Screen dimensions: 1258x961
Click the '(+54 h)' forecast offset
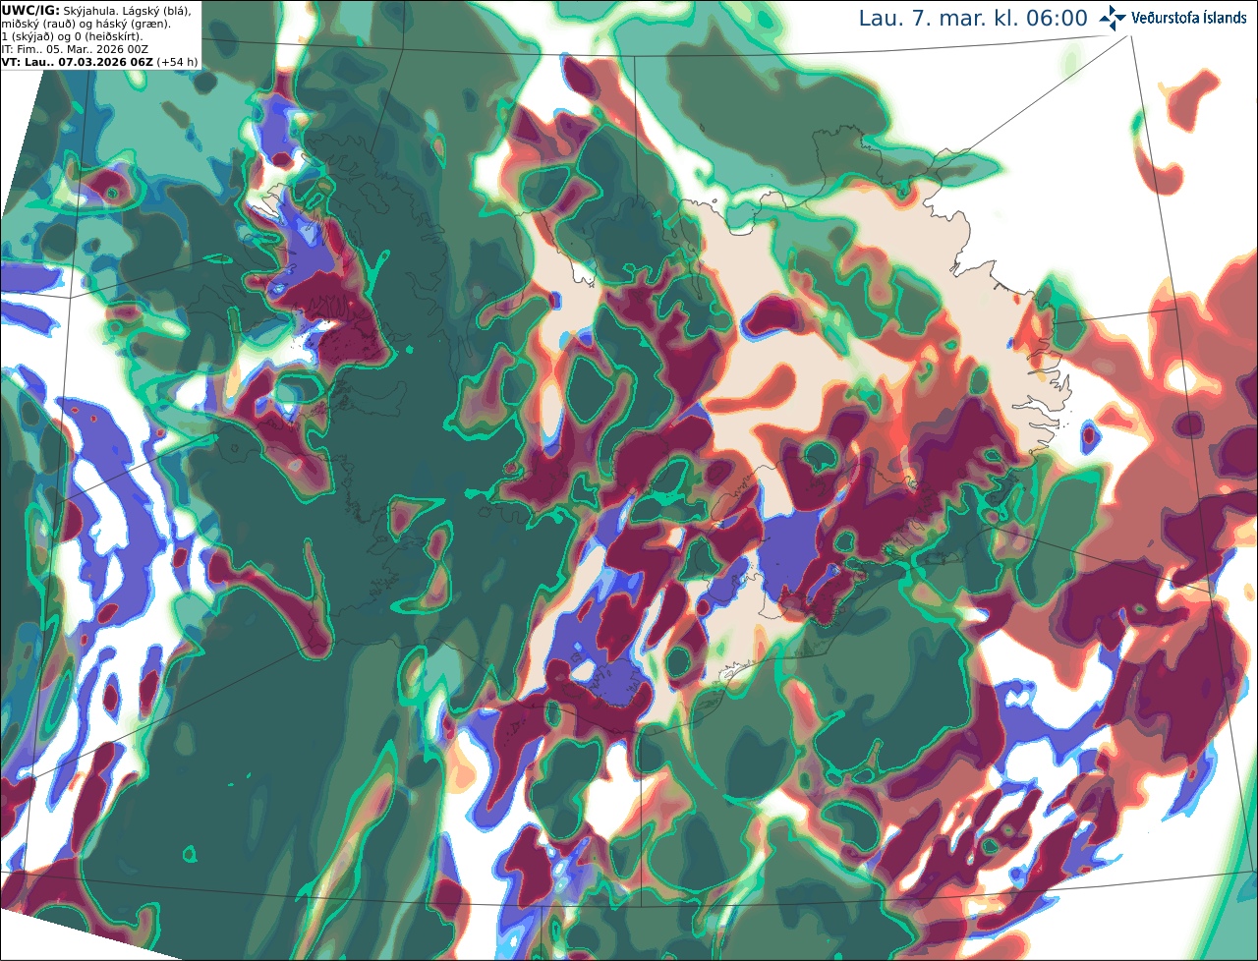tap(177, 62)
